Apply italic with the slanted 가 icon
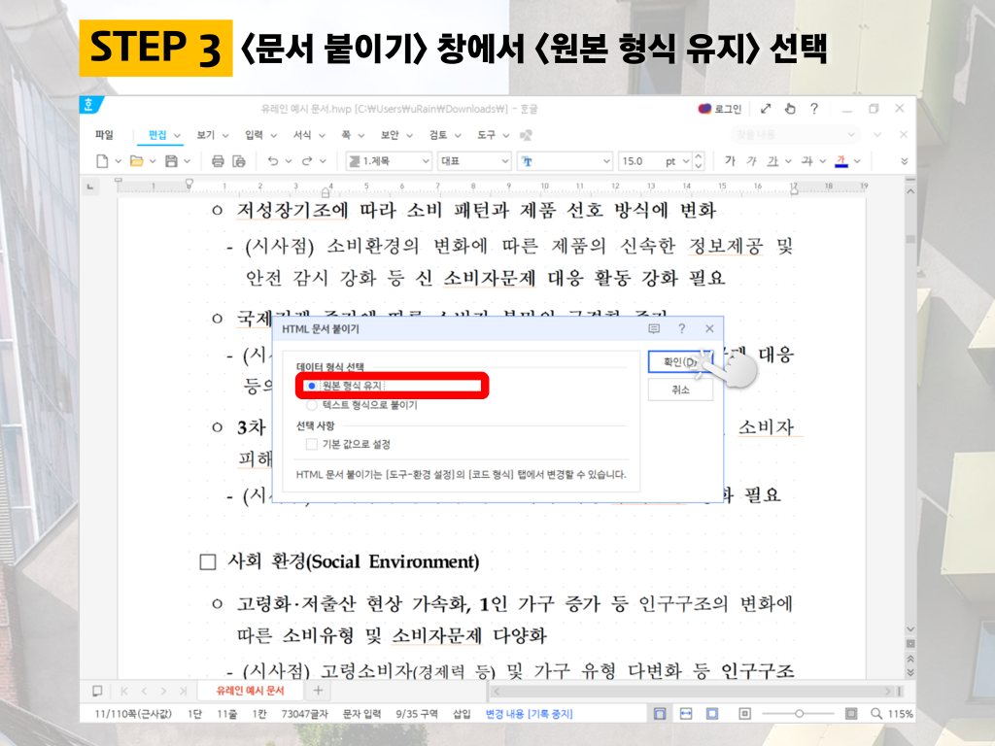The width and height of the screenshot is (995, 746). [751, 161]
